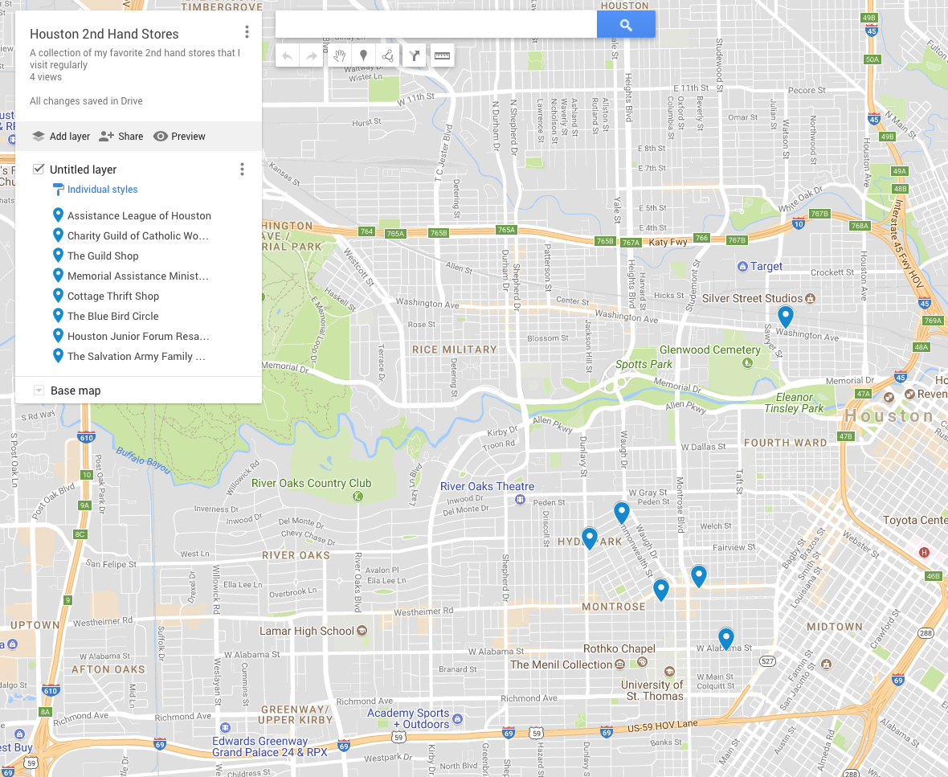Image resolution: width=948 pixels, height=777 pixels.
Task: Click the Edwards Greenway Grand Palace marker
Action: [226, 727]
